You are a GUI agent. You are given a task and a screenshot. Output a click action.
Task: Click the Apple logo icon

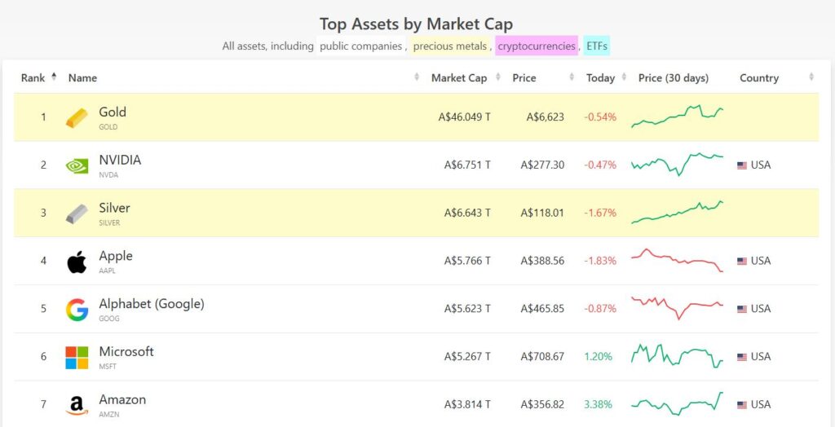click(77, 262)
